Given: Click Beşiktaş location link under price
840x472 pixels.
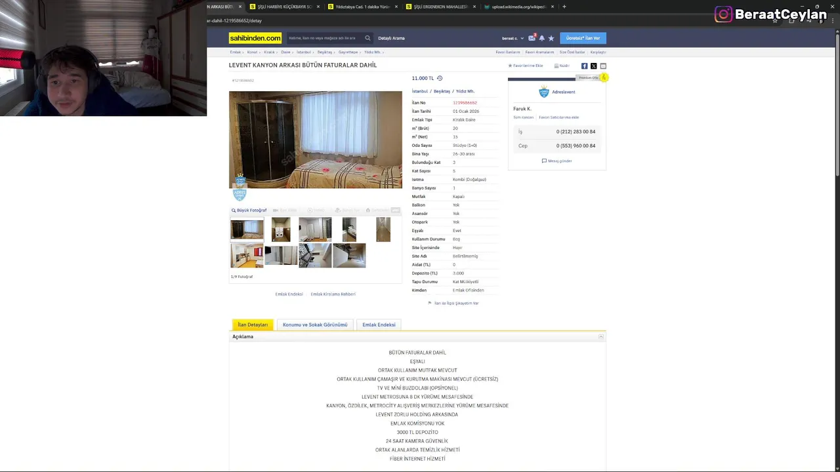Looking at the screenshot, I should (x=442, y=91).
